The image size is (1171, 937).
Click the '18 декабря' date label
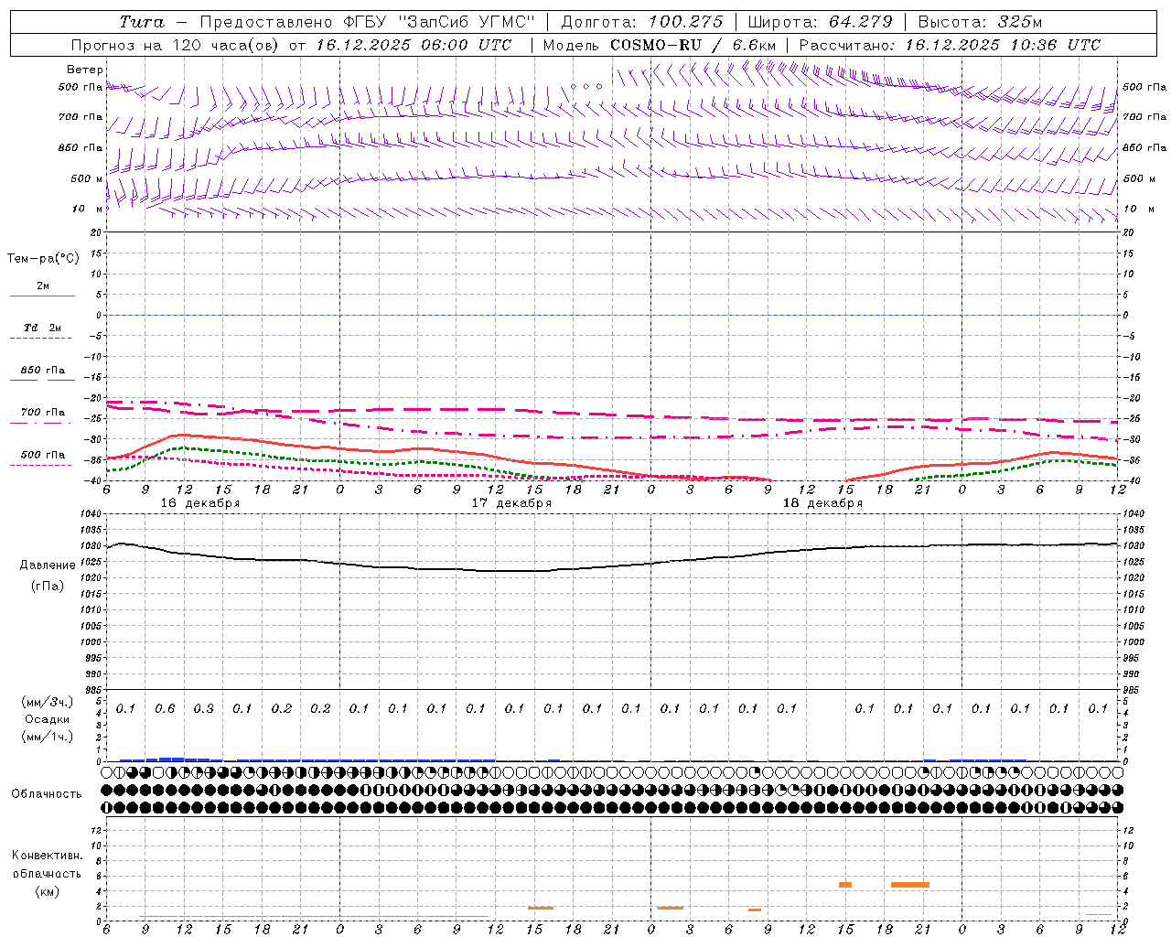point(822,503)
